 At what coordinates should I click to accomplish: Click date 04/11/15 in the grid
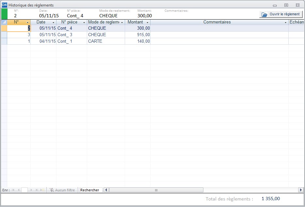(x=43, y=41)
